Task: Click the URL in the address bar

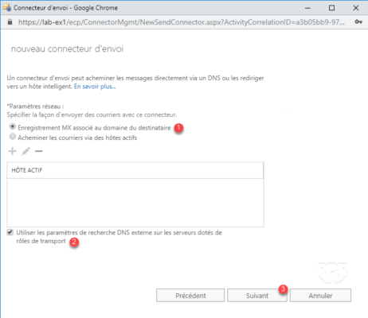Action: [182, 22]
